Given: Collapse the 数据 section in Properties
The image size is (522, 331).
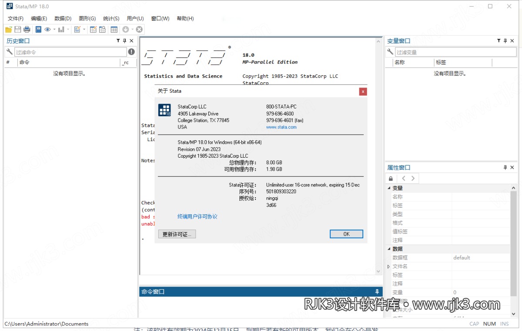Looking at the screenshot, I should pos(389,249).
